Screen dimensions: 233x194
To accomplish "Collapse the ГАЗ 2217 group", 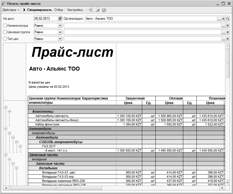I will coord(20,146).
